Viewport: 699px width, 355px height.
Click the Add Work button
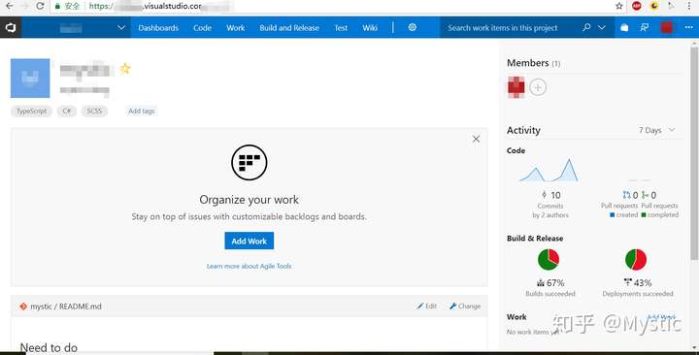(250, 241)
